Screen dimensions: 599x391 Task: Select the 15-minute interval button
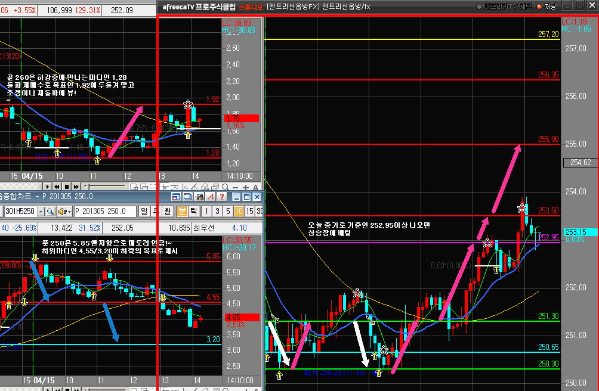point(249,212)
